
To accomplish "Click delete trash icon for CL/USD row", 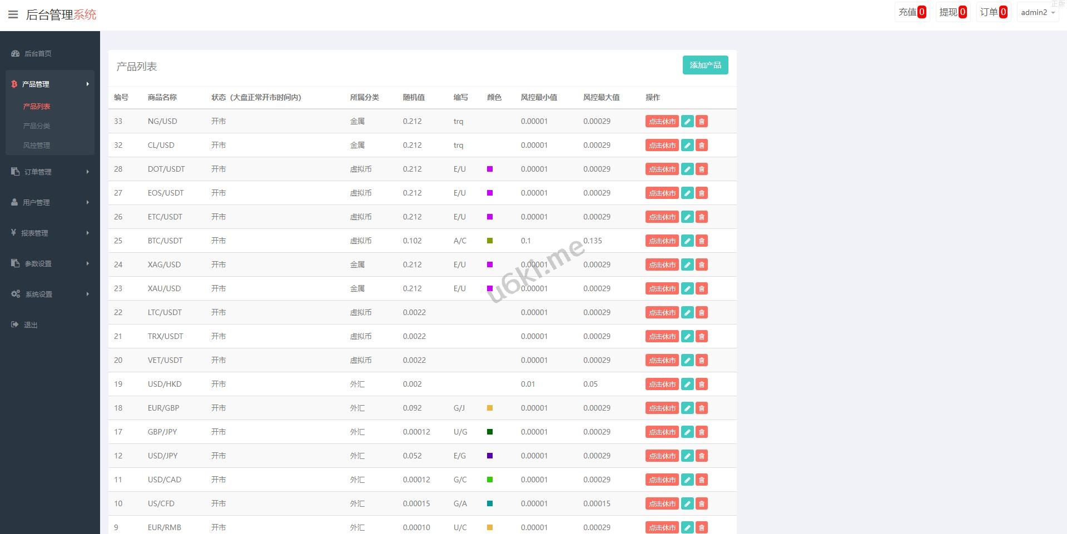I will pos(702,146).
